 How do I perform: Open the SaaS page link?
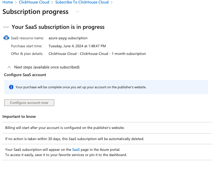(x=76, y=149)
